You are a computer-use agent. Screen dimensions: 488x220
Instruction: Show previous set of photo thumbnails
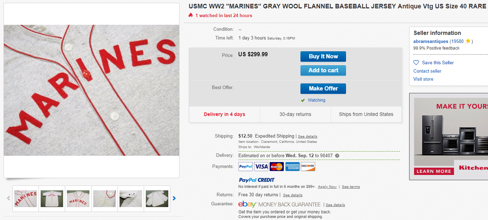8,198
